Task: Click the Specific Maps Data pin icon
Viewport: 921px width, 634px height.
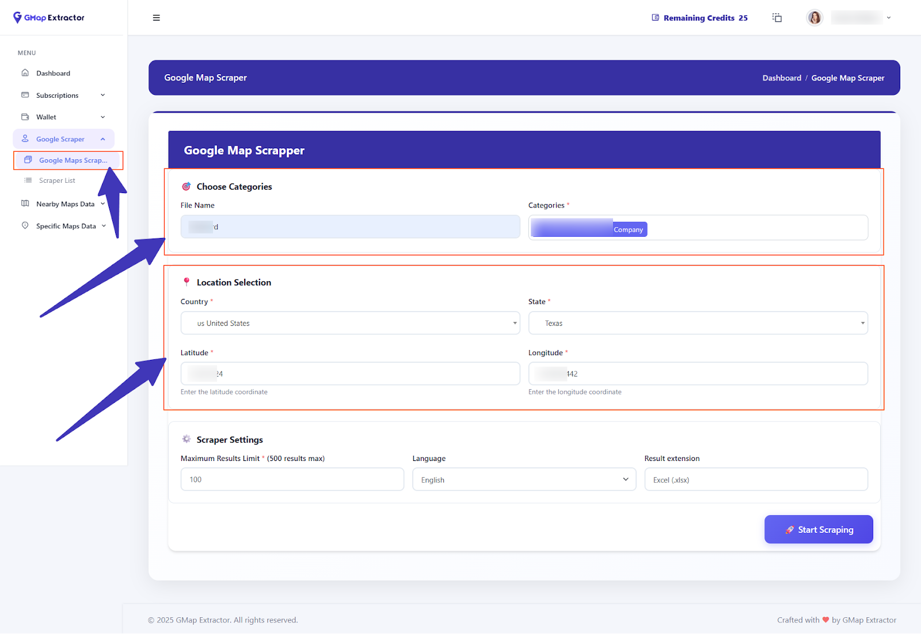Action: 25,226
